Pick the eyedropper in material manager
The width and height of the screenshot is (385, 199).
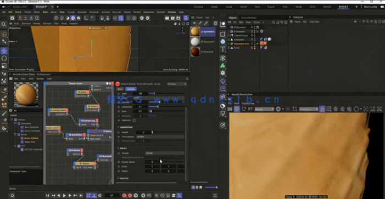pos(206,23)
